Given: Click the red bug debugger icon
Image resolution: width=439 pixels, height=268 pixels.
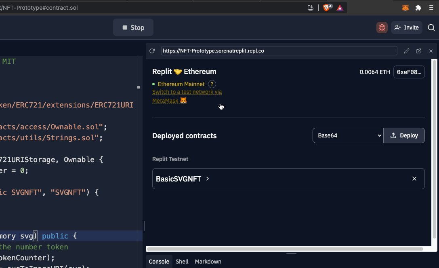Looking at the screenshot, I should pyautogui.click(x=382, y=27).
